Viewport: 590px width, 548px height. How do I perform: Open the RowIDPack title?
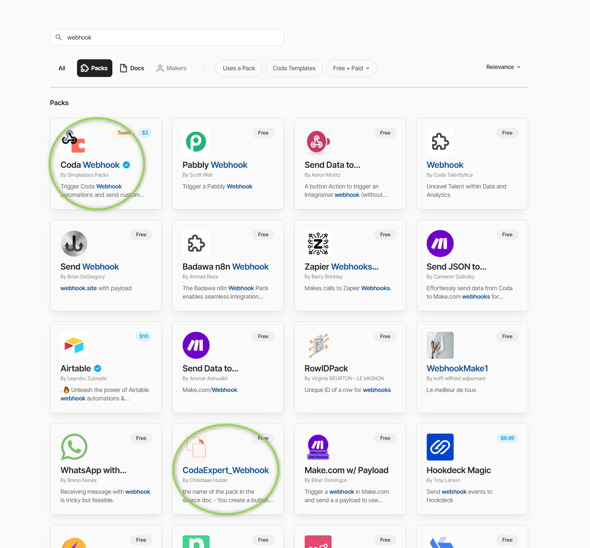coord(326,368)
